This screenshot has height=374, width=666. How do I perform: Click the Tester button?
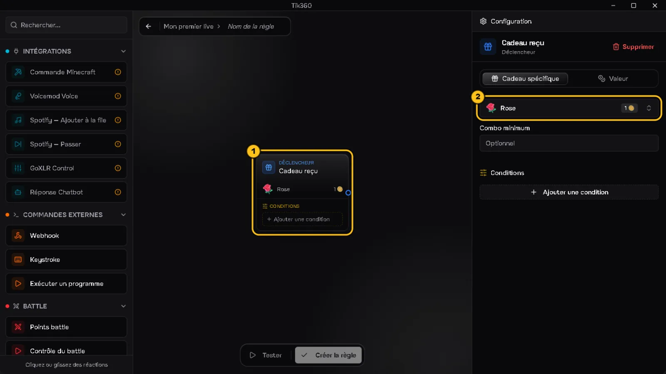pyautogui.click(x=266, y=355)
